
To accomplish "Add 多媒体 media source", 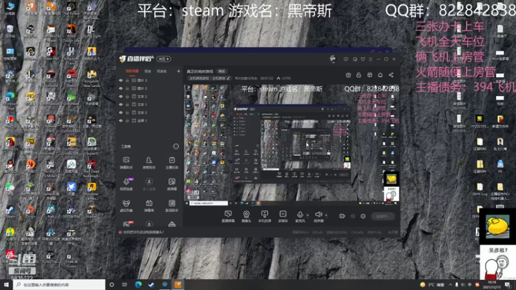I will [283, 217].
